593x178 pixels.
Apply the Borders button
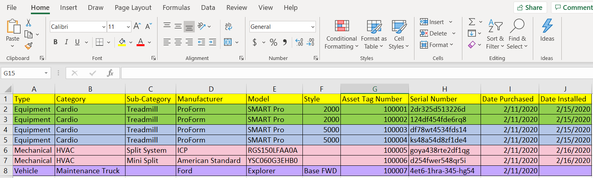tap(99, 42)
